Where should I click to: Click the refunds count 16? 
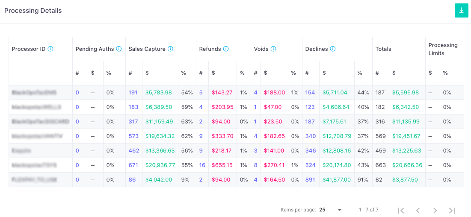[202, 165]
